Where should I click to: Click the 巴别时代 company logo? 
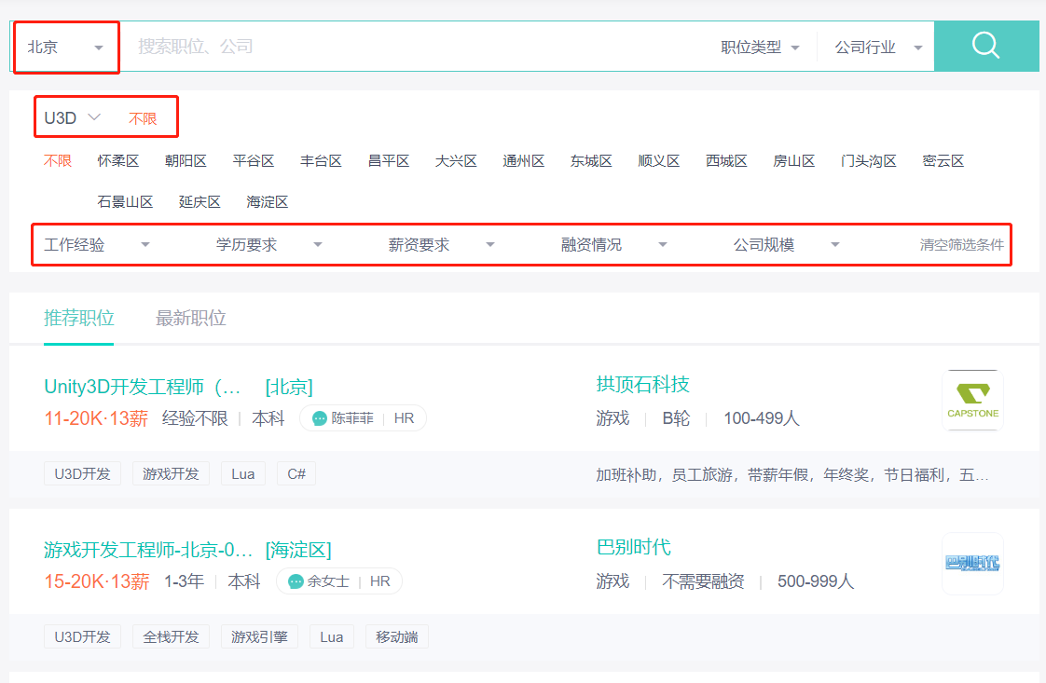click(x=972, y=562)
